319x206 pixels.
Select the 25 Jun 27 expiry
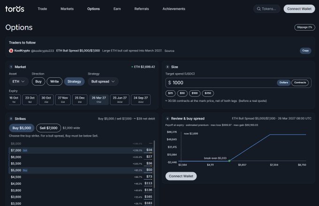120,99
